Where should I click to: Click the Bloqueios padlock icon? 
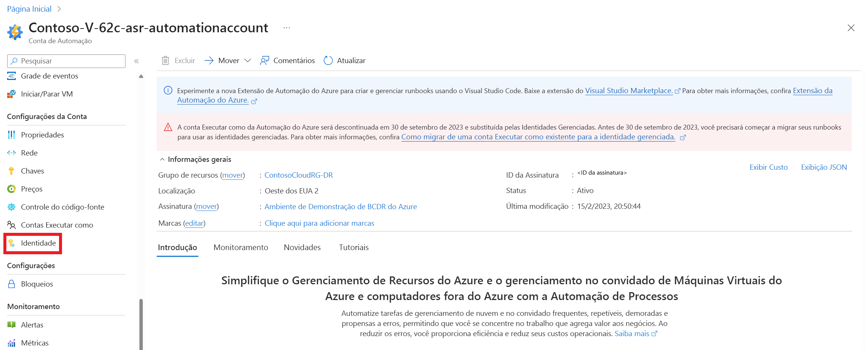point(12,284)
